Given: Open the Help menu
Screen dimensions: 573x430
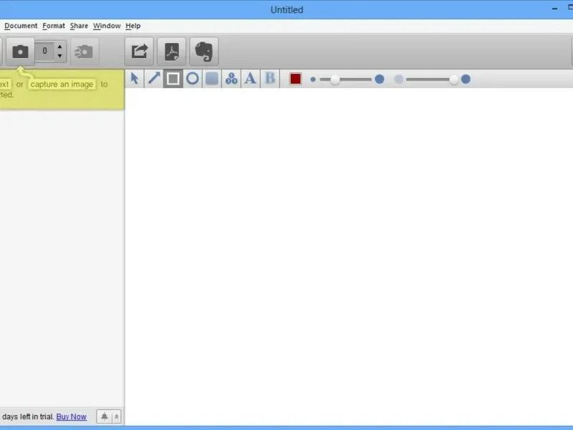Looking at the screenshot, I should coord(133,26).
